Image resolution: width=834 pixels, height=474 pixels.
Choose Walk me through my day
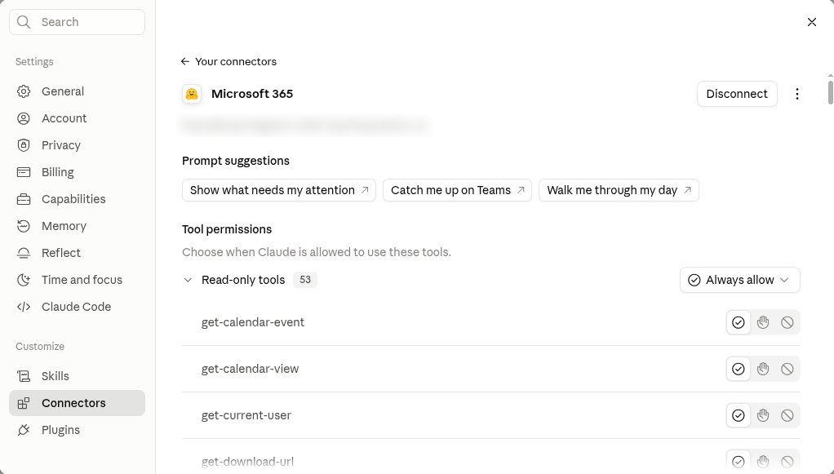click(x=619, y=190)
